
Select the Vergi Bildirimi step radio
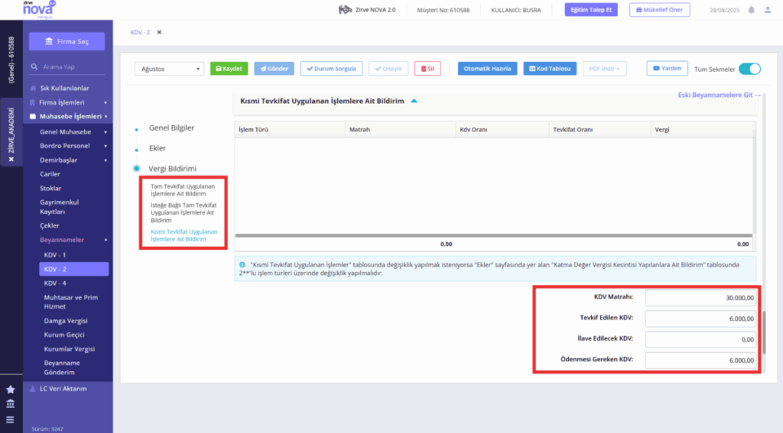tap(136, 169)
